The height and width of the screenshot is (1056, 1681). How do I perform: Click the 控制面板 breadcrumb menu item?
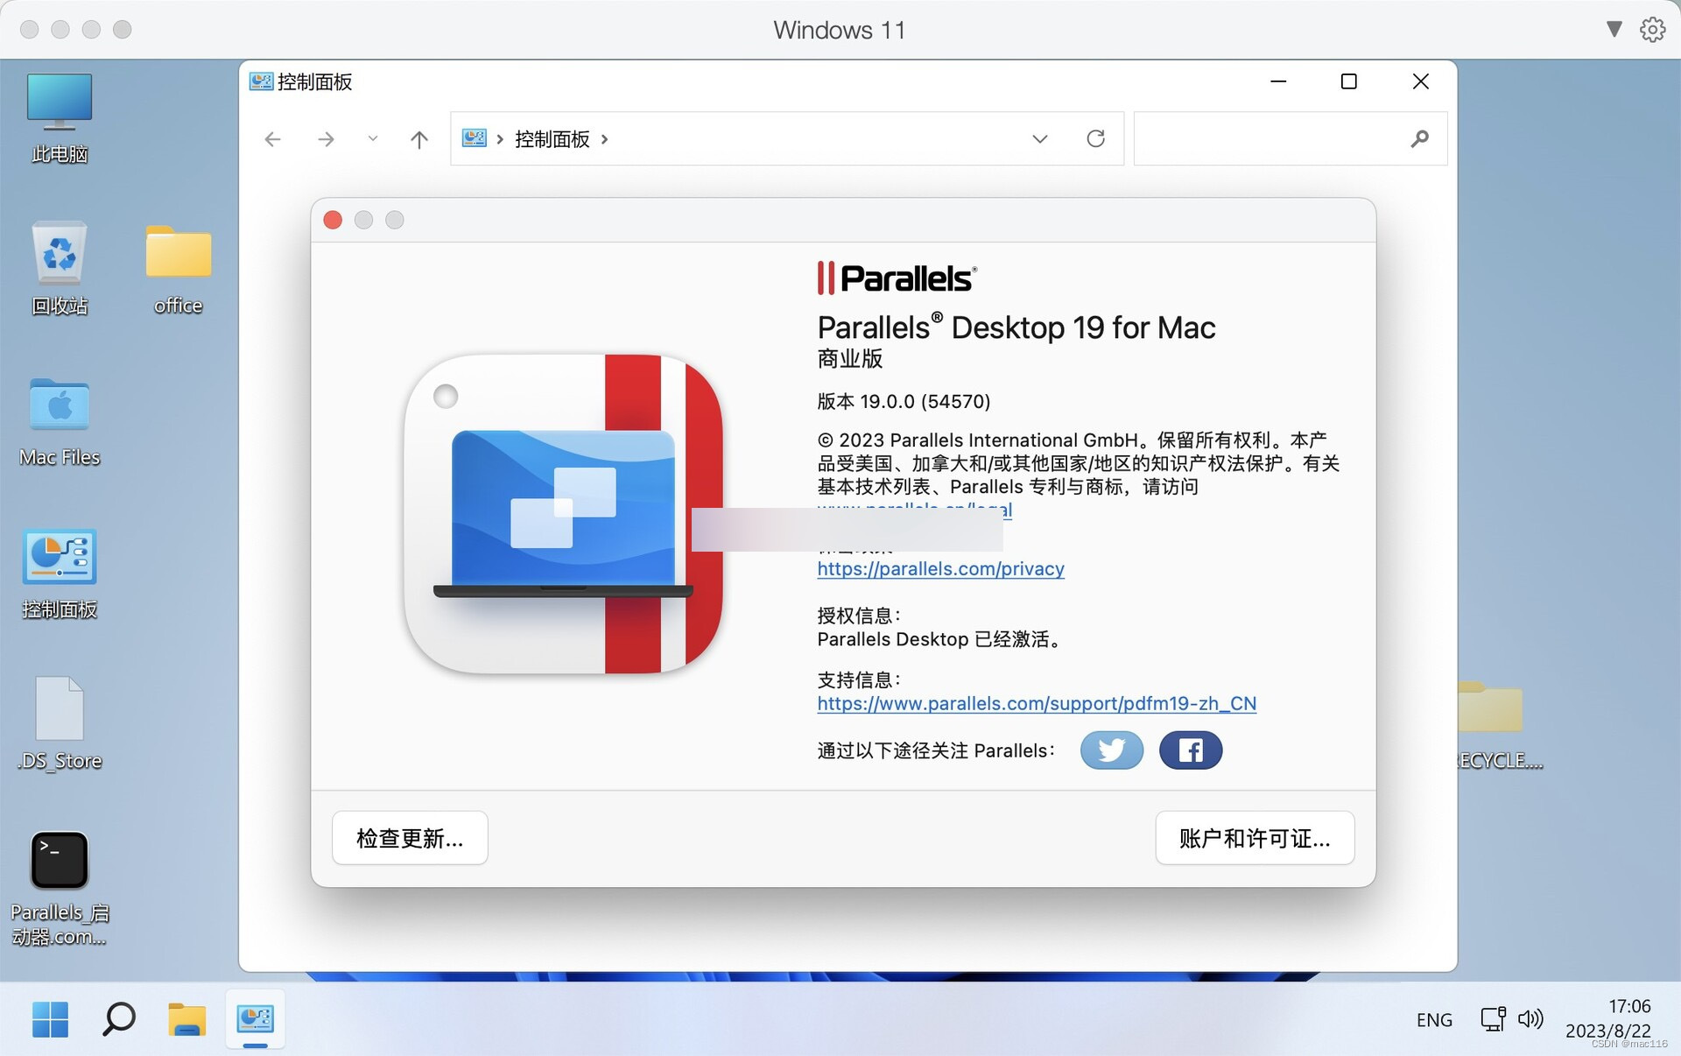550,137
